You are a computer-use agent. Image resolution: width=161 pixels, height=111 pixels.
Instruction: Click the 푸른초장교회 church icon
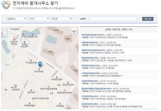[x=68, y=82]
